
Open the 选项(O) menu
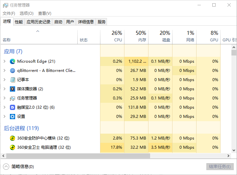point(26,13)
